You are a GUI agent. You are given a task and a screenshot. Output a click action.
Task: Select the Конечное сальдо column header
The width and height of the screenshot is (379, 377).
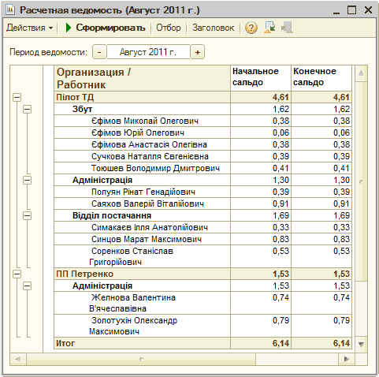pyautogui.click(x=321, y=78)
